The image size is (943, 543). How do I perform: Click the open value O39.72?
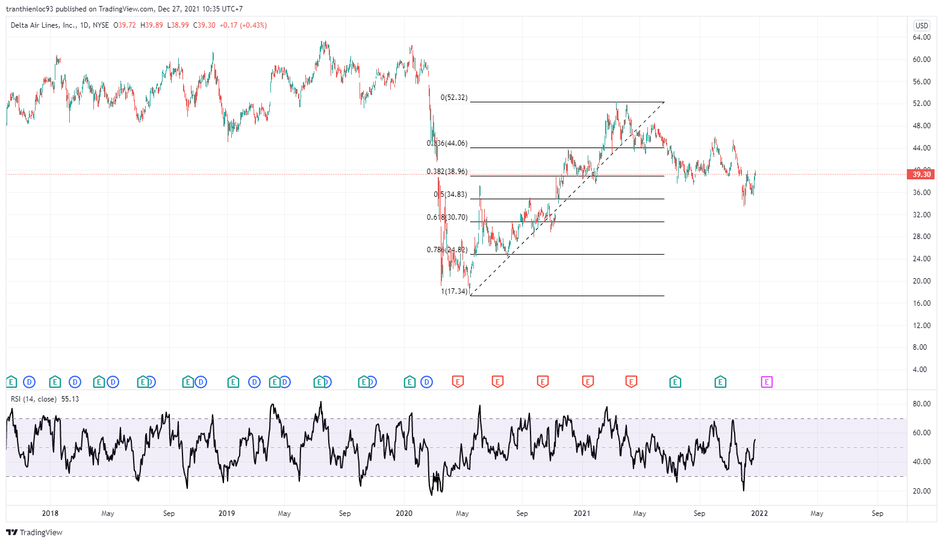tap(125, 25)
